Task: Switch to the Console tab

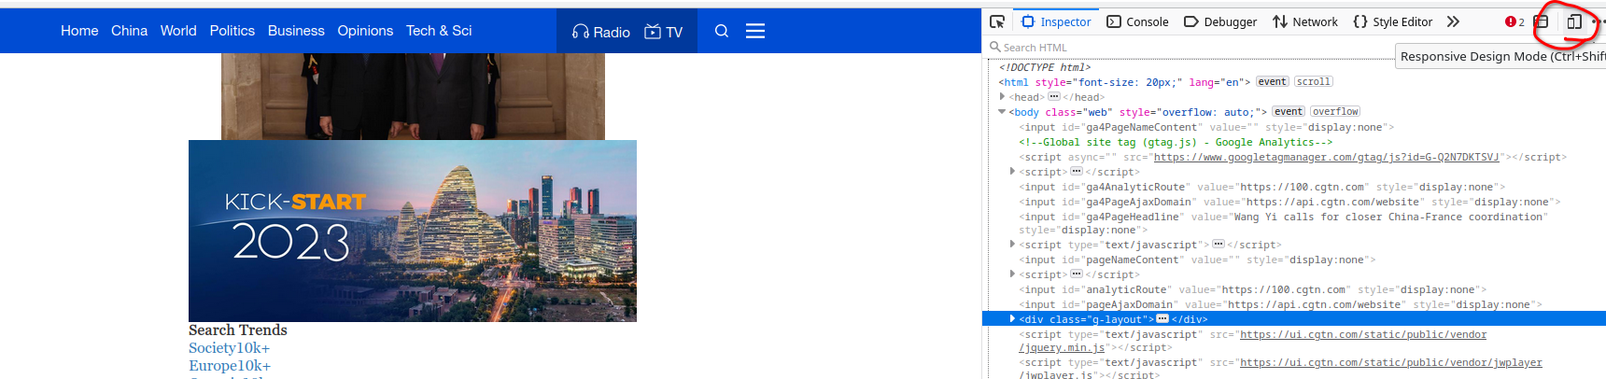Action: (x=1137, y=21)
